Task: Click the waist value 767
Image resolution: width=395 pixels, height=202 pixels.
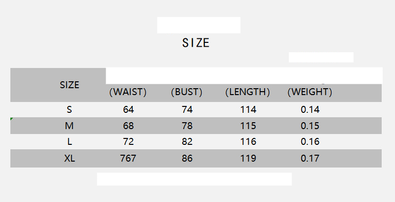Action: (128, 159)
